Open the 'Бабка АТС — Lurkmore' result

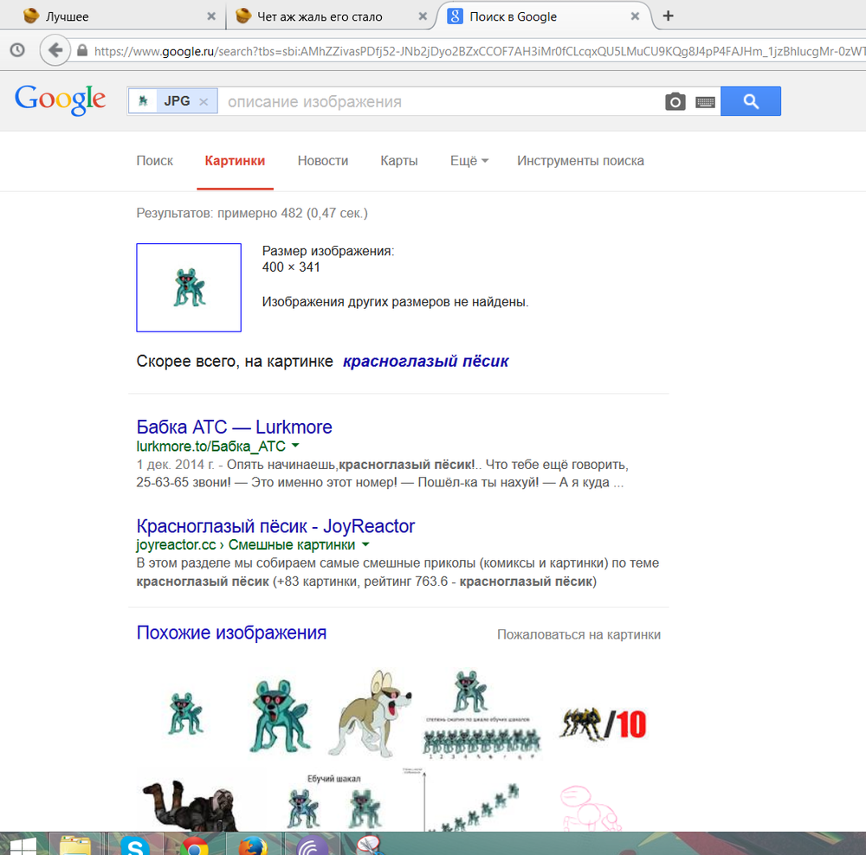[234, 427]
